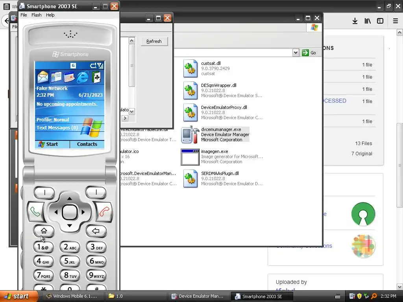
Task: Click green open-source keyhole logo on webpage
Action: [x=363, y=214]
